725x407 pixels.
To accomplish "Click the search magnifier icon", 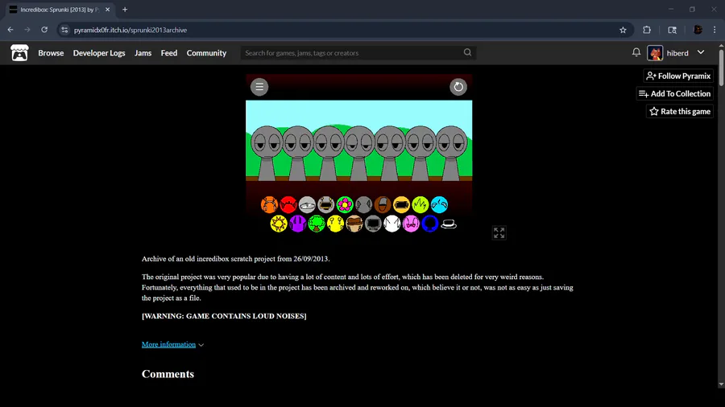I will [x=467, y=52].
